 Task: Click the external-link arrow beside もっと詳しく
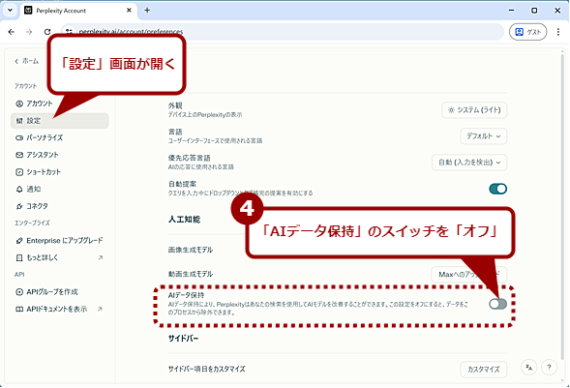coord(101,257)
